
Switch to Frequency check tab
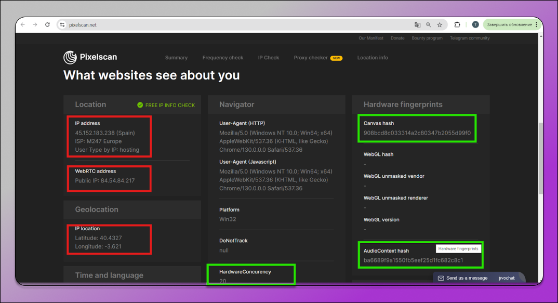point(223,58)
